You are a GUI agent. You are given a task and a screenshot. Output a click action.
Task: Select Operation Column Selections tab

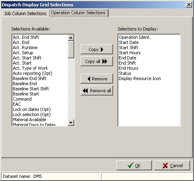click(78, 13)
